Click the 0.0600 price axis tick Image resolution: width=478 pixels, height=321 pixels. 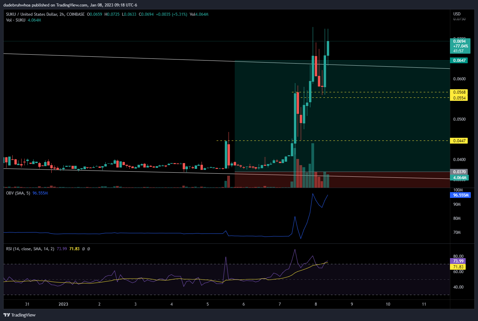(459, 79)
